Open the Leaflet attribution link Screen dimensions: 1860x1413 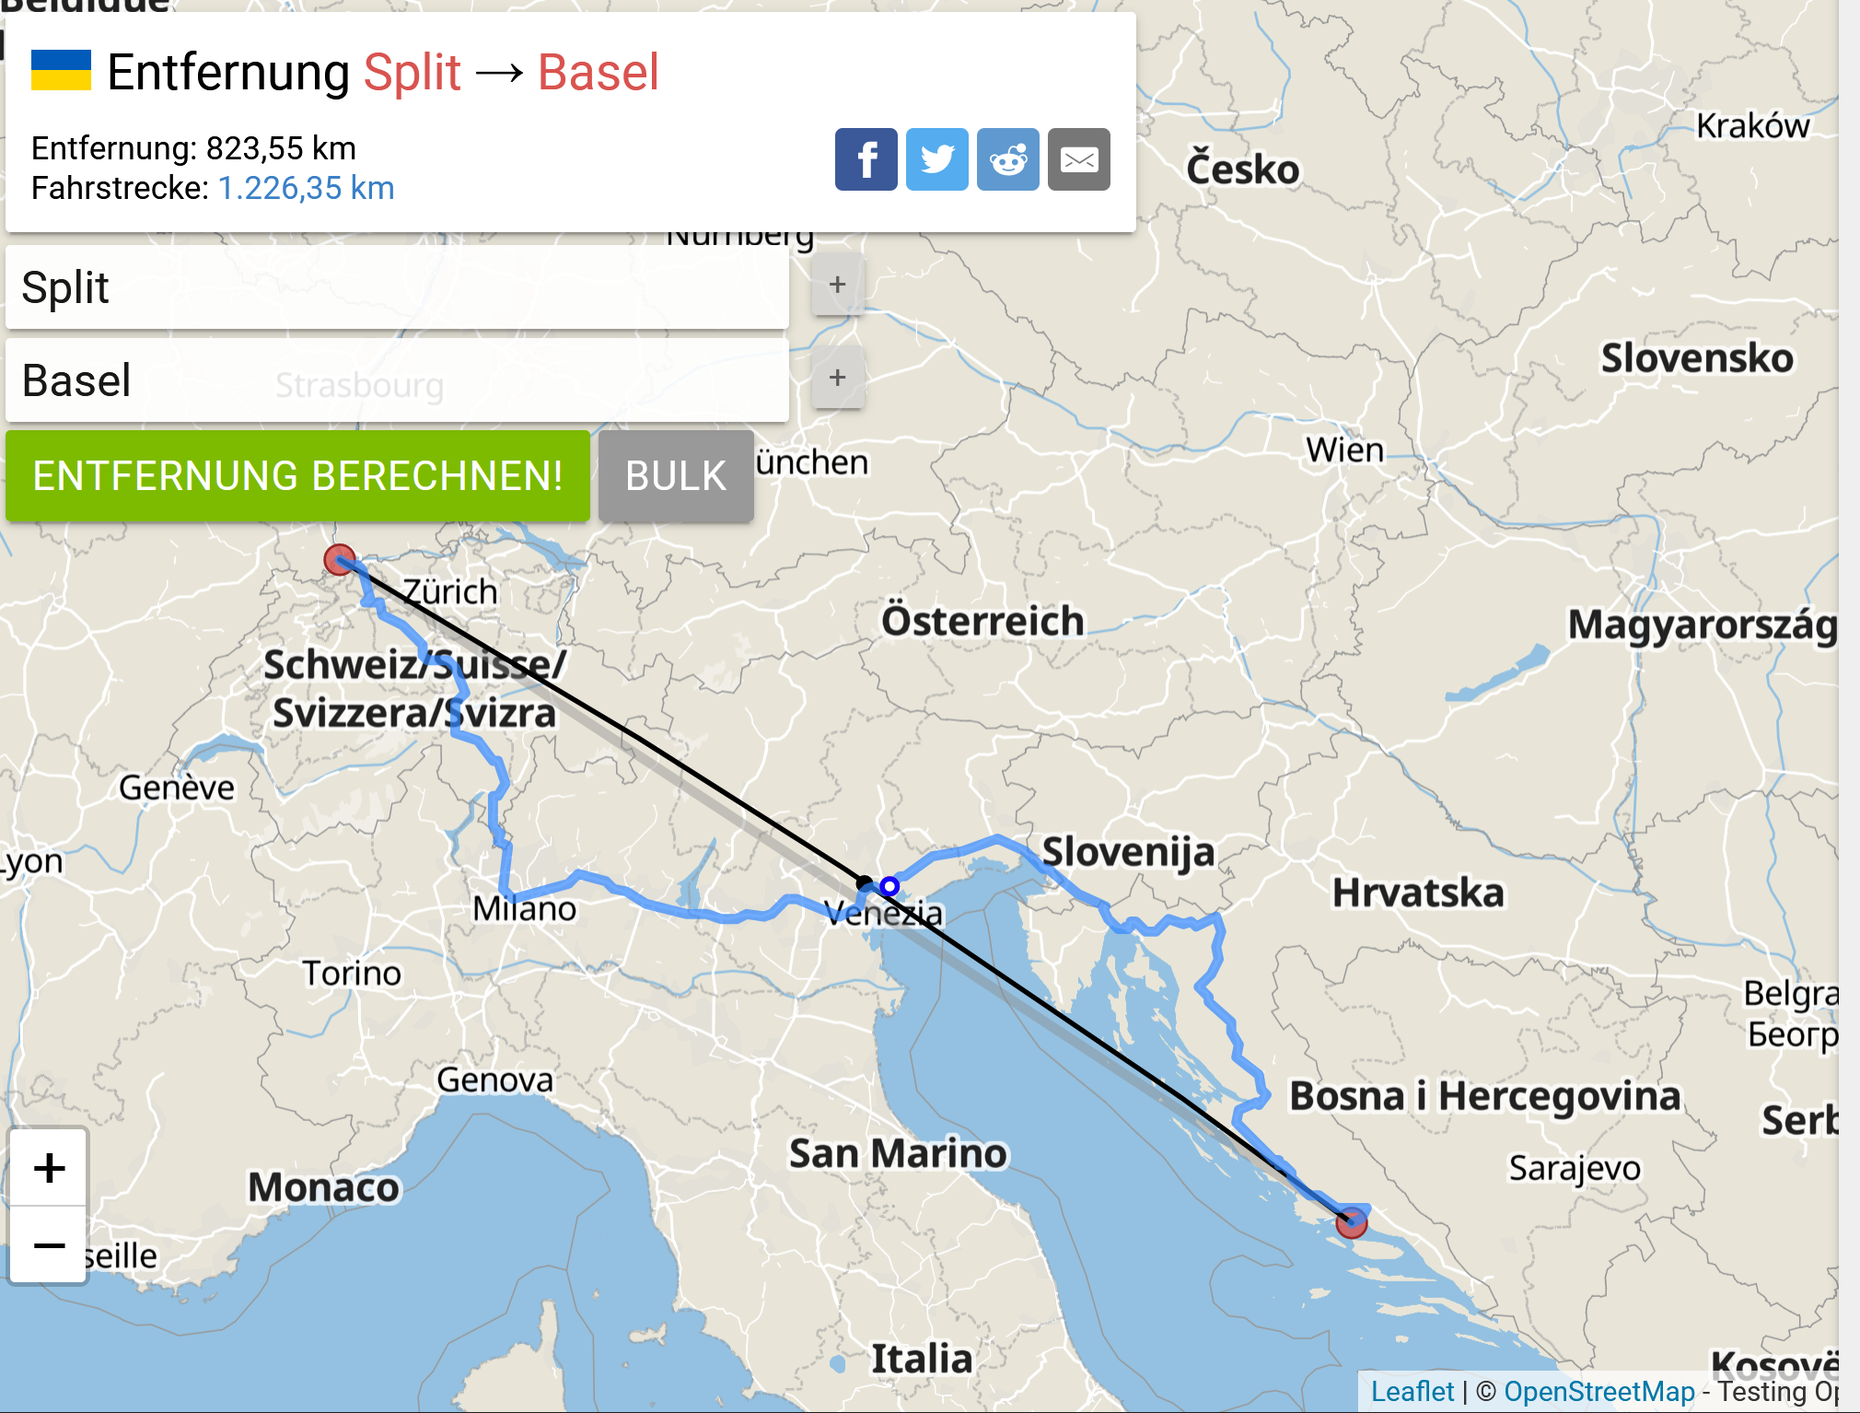(1412, 1391)
